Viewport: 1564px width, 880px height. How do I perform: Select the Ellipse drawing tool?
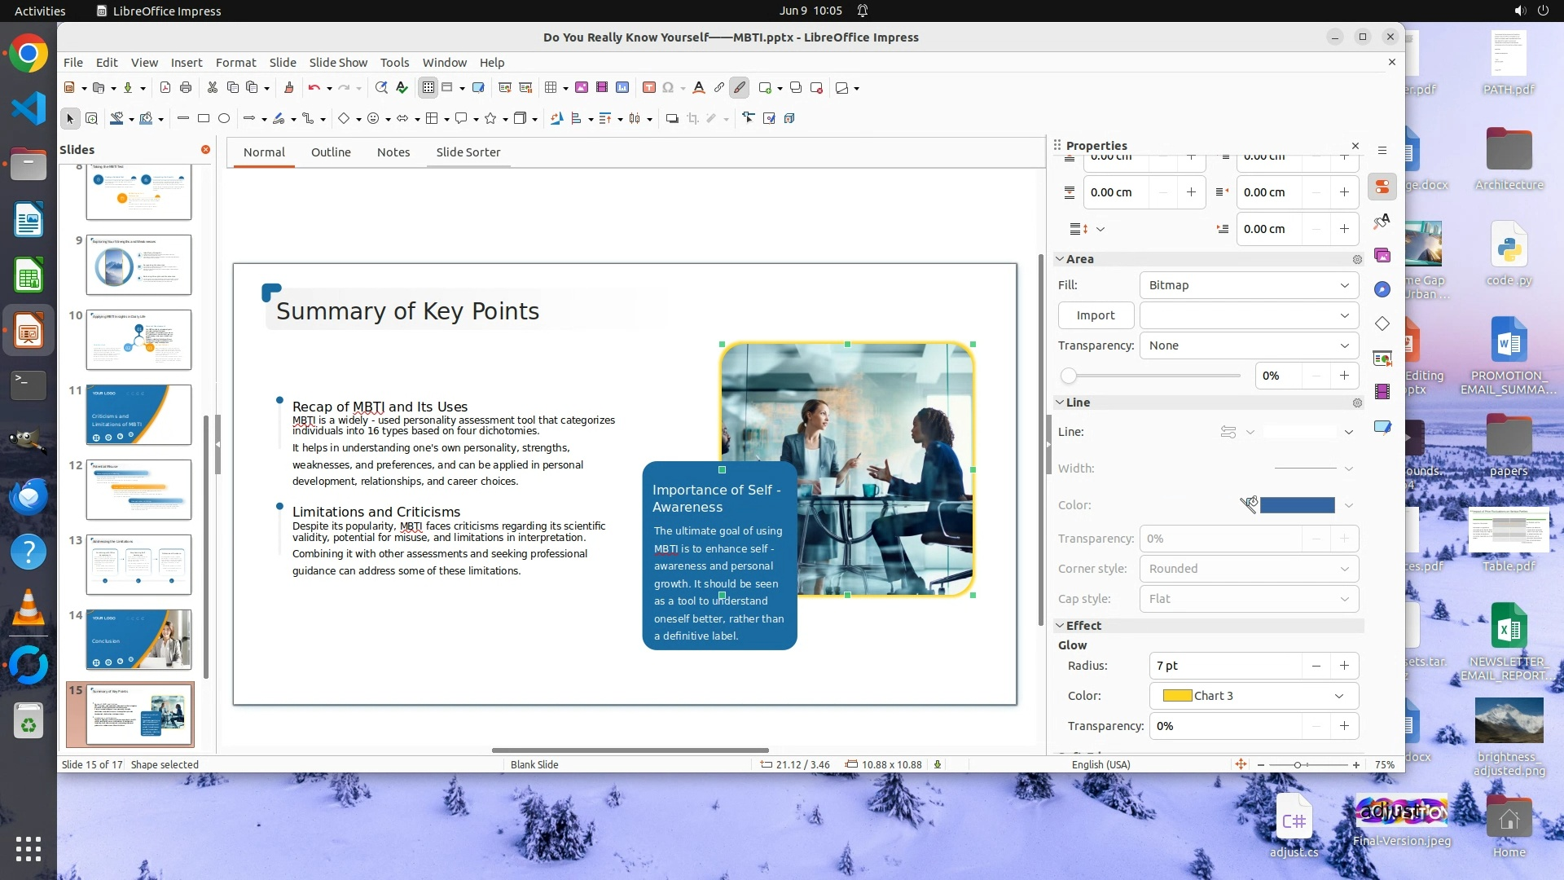tap(224, 119)
